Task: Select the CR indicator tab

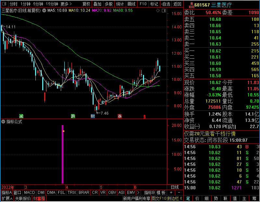Action: [95, 193]
